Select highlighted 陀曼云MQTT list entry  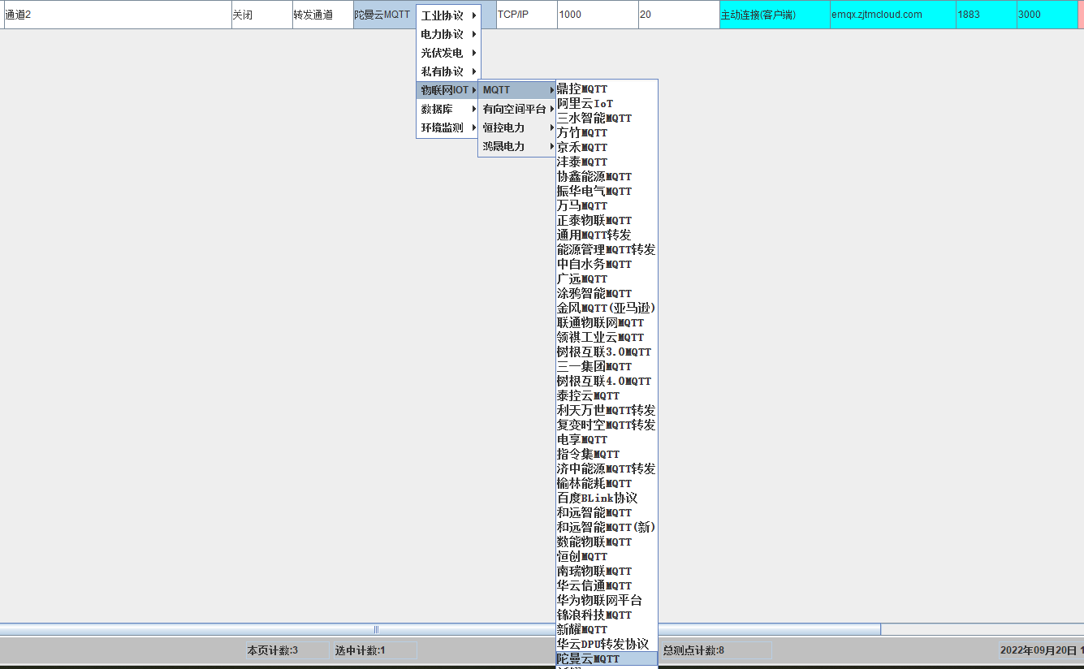point(607,659)
